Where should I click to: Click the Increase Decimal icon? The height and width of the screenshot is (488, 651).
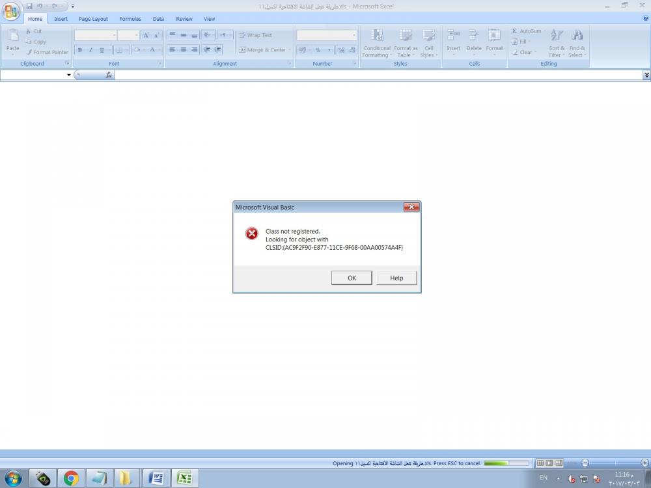(x=341, y=50)
